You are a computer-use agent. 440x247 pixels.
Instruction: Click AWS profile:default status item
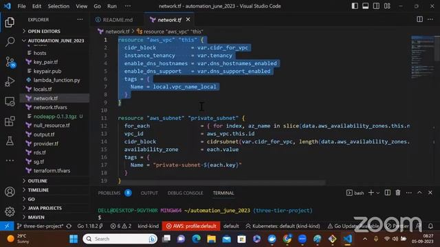(x=191, y=226)
